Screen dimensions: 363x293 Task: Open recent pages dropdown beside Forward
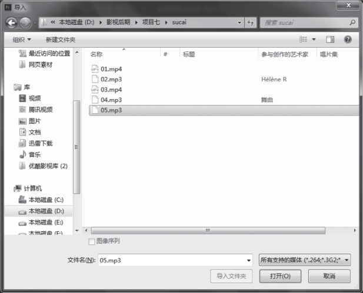point(35,23)
